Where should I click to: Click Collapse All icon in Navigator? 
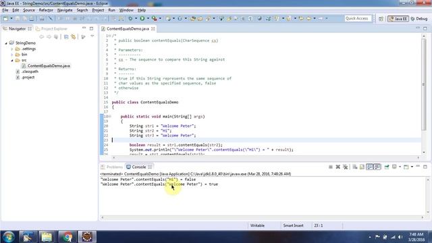coord(66,36)
